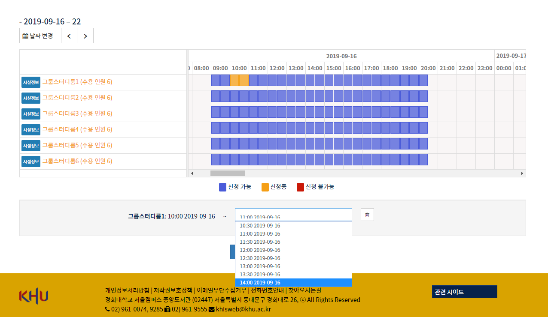Open 시설정보 for 그룹스터디룸5
Image resolution: width=548 pixels, height=317 pixels.
pos(31,146)
